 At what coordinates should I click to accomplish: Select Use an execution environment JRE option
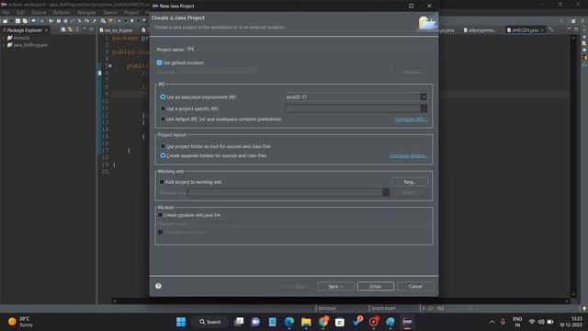(x=163, y=97)
